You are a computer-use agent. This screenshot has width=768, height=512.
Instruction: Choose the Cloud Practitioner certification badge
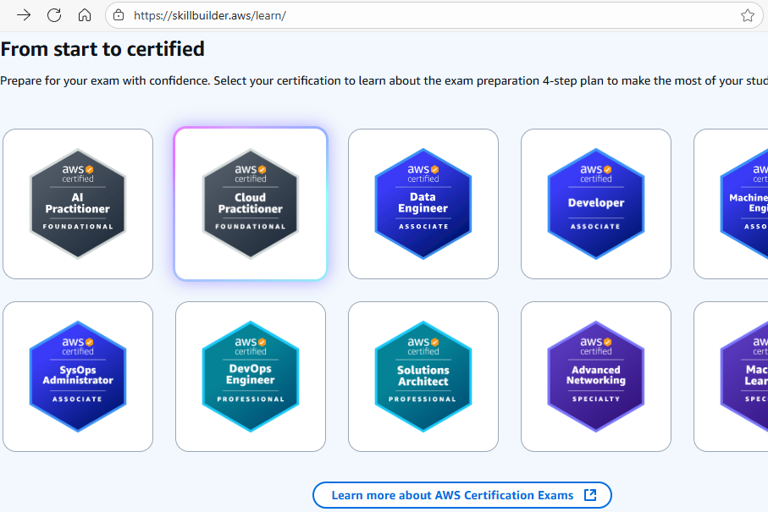click(x=251, y=204)
